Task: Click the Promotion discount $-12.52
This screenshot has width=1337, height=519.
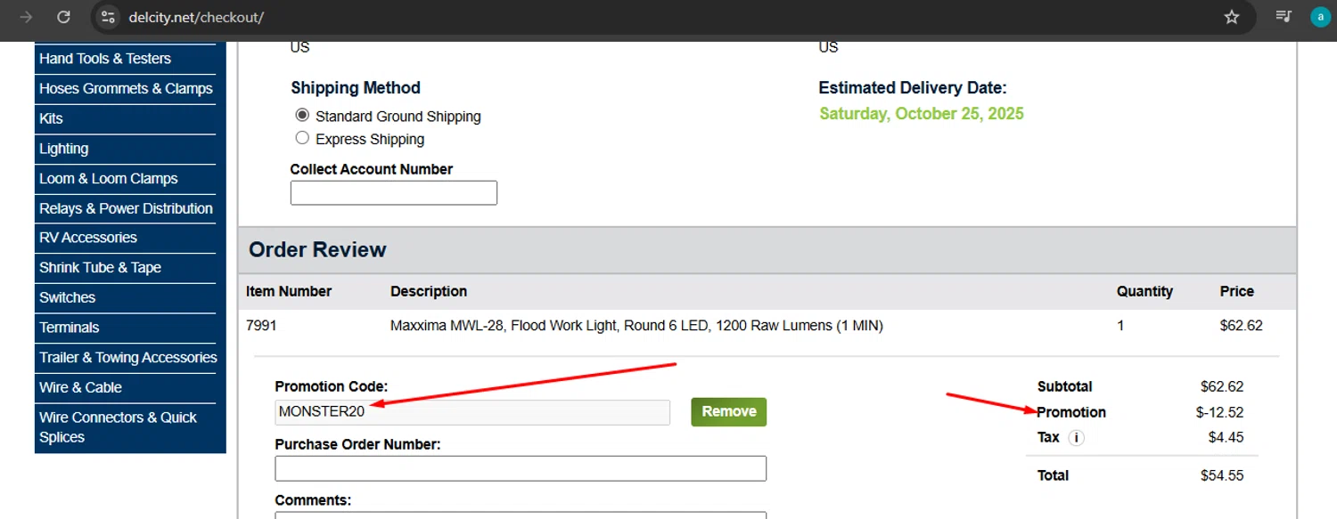Action: (x=1219, y=412)
